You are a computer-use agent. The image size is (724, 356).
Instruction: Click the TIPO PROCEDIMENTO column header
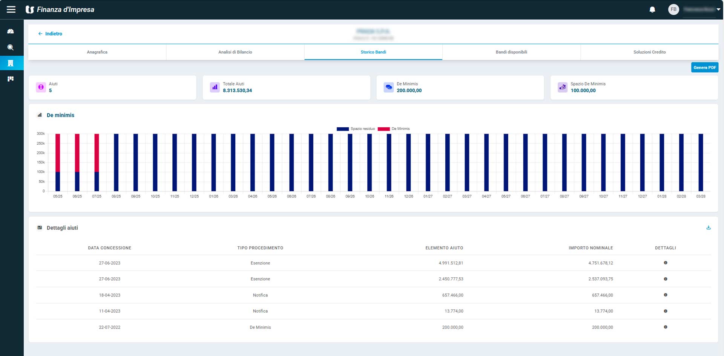[x=260, y=248]
